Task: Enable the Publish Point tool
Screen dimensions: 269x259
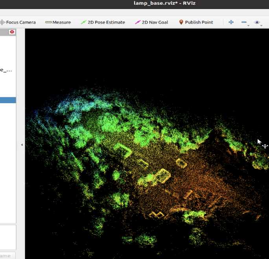Action: click(x=196, y=22)
